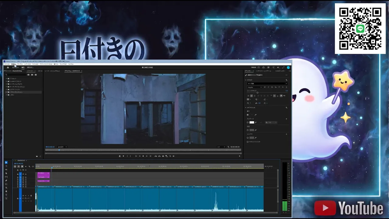
Task: Select the Razor tool
Action: [x=6, y=173]
